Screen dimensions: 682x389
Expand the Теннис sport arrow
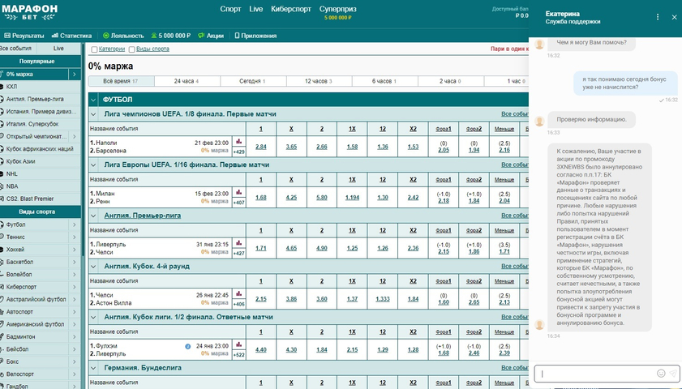click(x=75, y=237)
